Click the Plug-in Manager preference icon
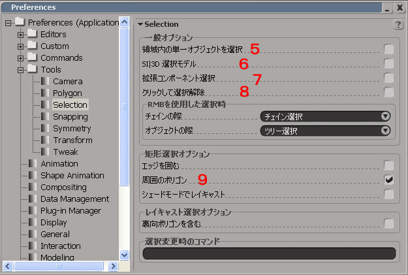 33,210
